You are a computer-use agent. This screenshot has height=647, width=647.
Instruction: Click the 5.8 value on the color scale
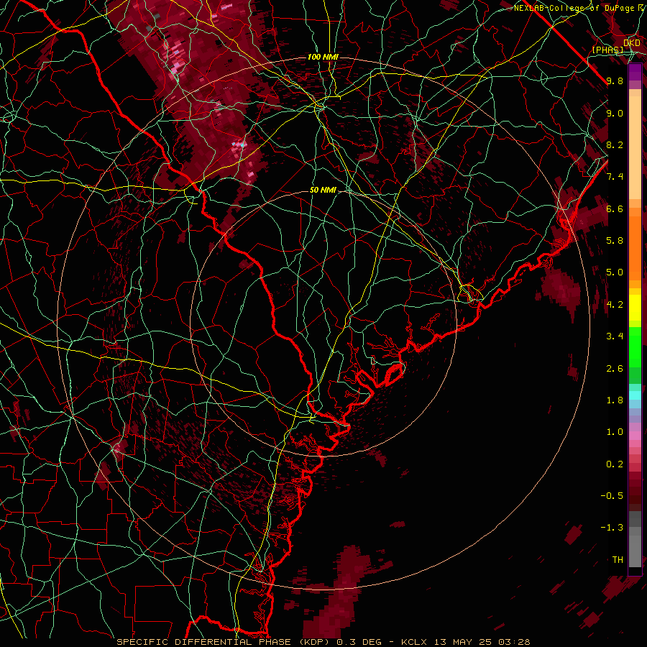coord(615,241)
